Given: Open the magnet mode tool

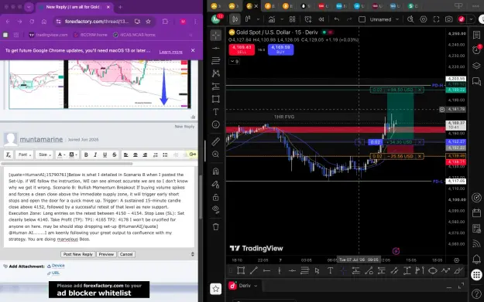Looking at the screenshot, I should point(216,171).
